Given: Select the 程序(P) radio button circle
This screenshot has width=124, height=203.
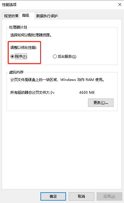Looking at the screenshot, I should click(12, 57).
